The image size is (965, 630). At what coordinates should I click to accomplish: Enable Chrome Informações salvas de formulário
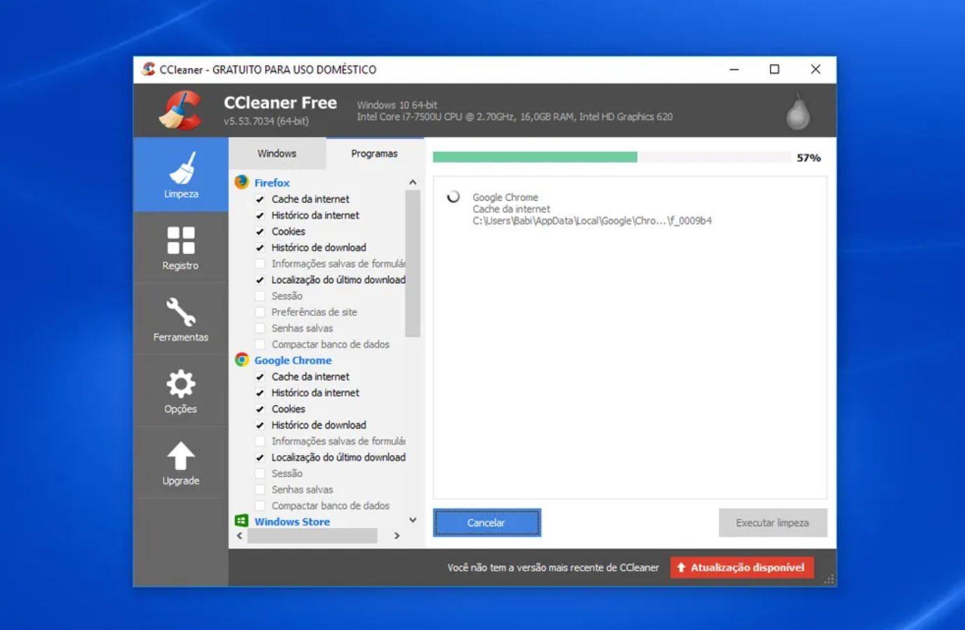point(260,441)
